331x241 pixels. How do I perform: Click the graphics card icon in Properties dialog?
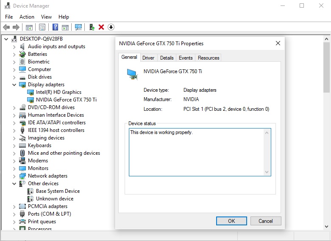tap(132, 74)
